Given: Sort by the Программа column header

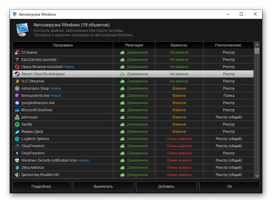Looking at the screenshot, I should click(x=63, y=45).
